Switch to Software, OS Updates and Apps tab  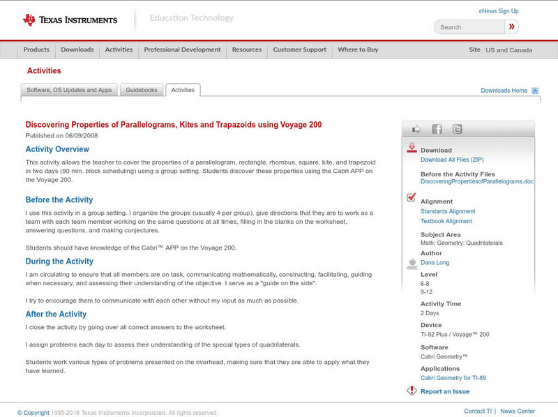tap(69, 90)
